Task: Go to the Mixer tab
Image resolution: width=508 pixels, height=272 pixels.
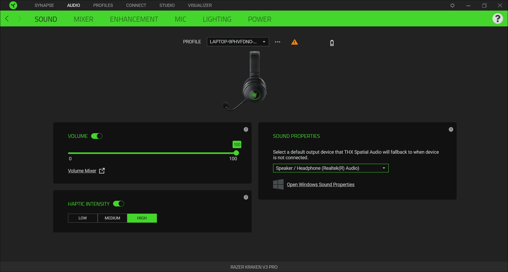Action: click(83, 19)
